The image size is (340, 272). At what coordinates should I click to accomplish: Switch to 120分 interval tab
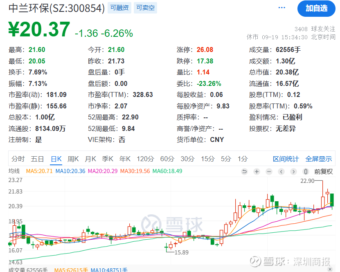[x=145, y=159]
